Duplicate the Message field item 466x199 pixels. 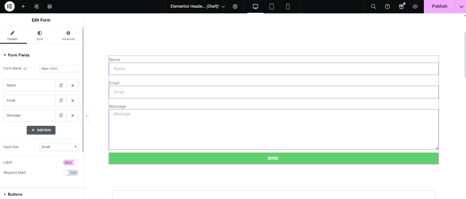(61, 115)
